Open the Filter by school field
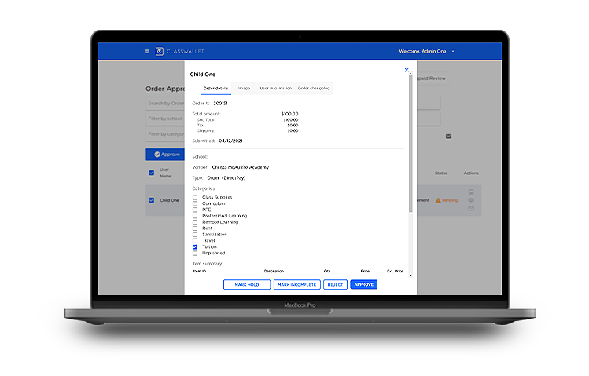Screen dimensions: 589x376 click(x=165, y=119)
